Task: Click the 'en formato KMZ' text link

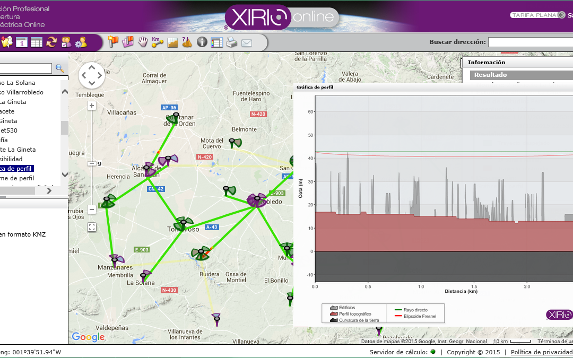Action: [23, 234]
